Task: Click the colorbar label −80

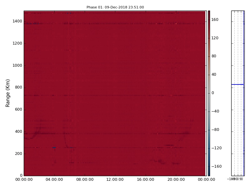Action: pos(215,130)
